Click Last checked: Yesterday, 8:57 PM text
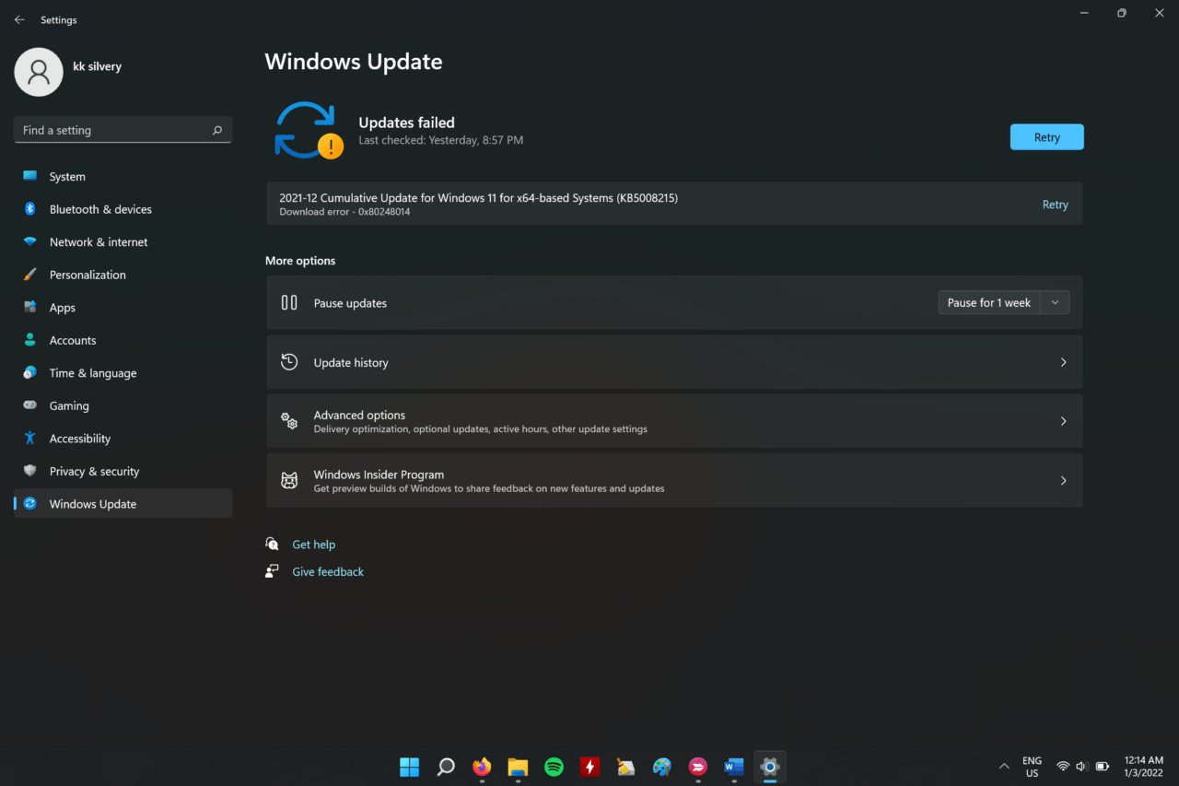Screen dimensions: 1179x786 click(440, 140)
